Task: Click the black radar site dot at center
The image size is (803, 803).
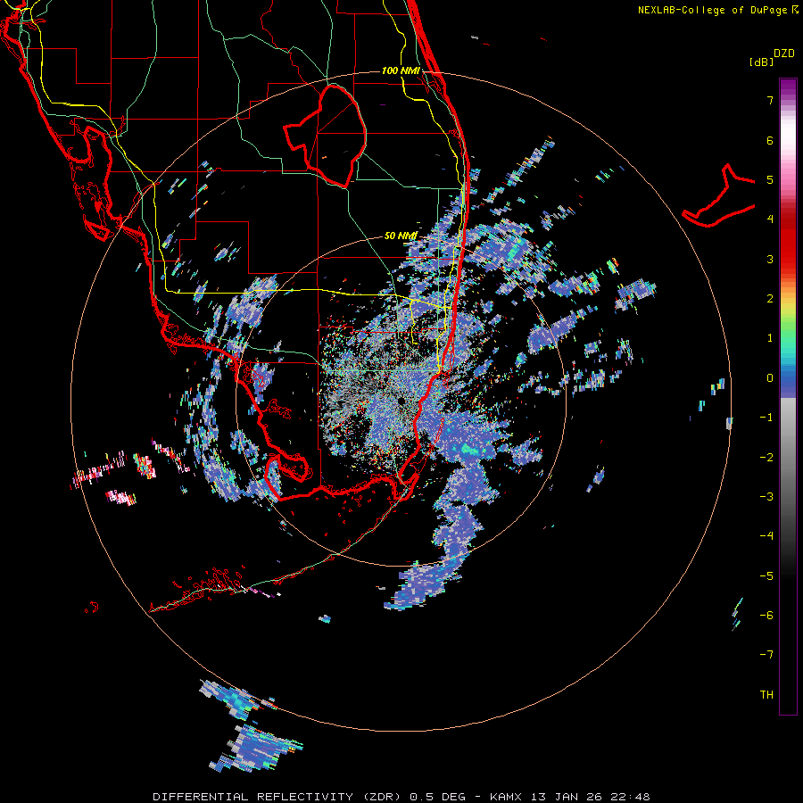Action: 401,401
